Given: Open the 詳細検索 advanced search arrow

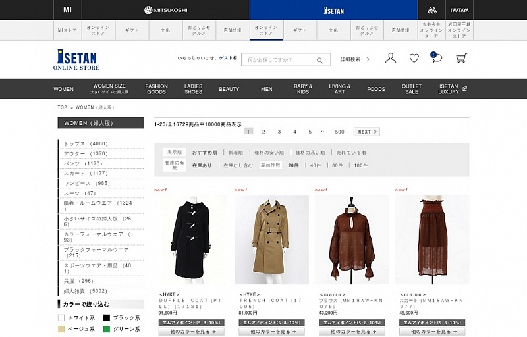Looking at the screenshot, I should click(368, 59).
